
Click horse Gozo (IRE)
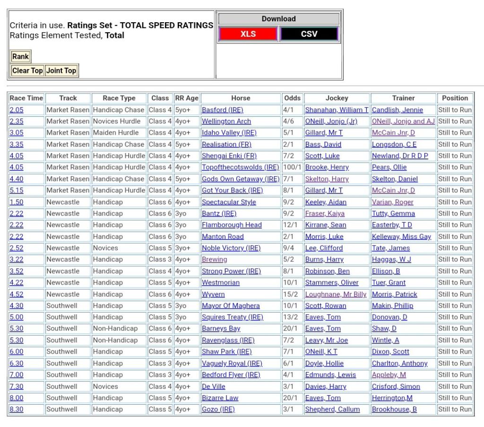click(x=218, y=409)
